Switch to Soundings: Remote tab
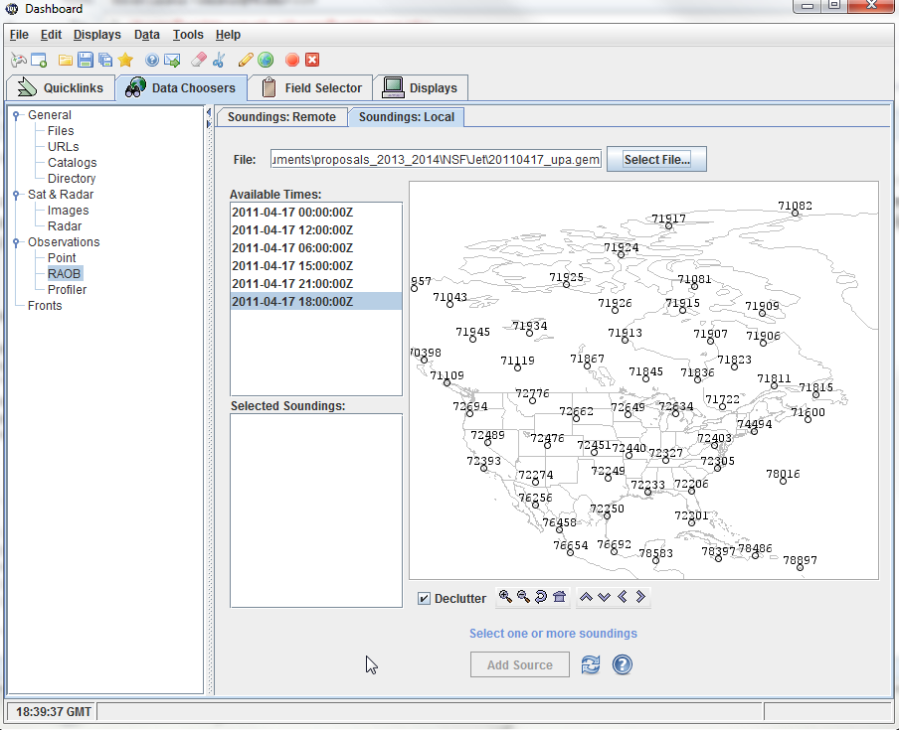The height and width of the screenshot is (730, 899). coord(281,116)
